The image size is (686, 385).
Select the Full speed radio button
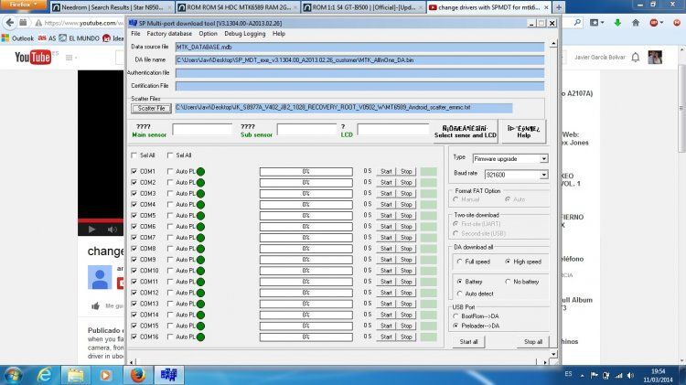pyautogui.click(x=459, y=262)
